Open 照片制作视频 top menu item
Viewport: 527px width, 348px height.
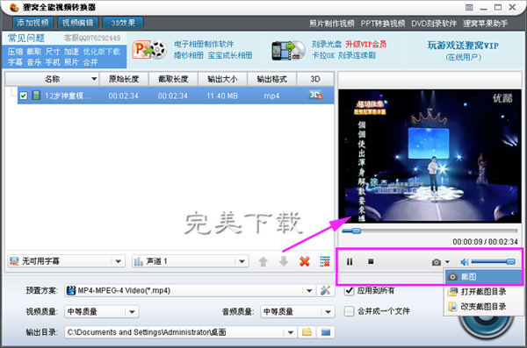click(x=331, y=24)
